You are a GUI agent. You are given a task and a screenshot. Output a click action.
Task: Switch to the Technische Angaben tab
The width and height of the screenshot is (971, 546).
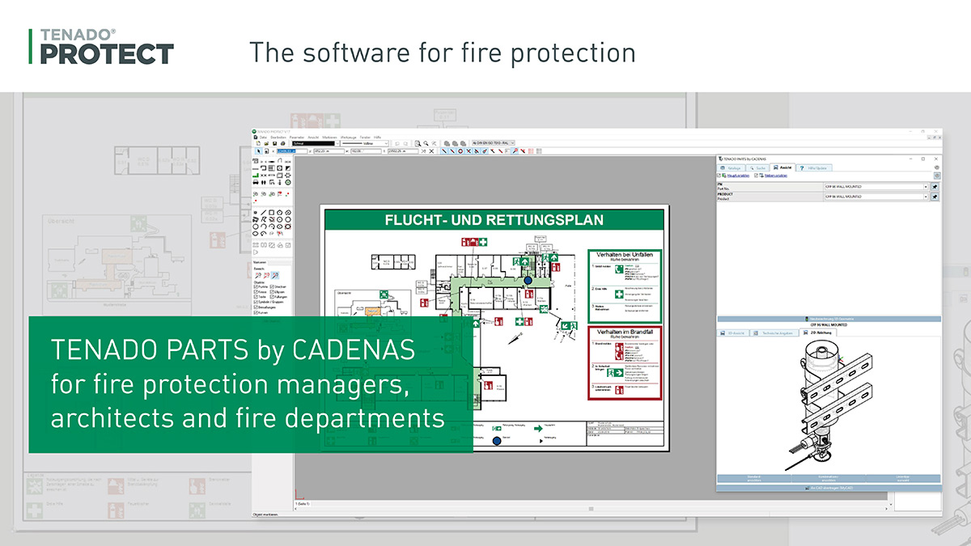click(775, 332)
